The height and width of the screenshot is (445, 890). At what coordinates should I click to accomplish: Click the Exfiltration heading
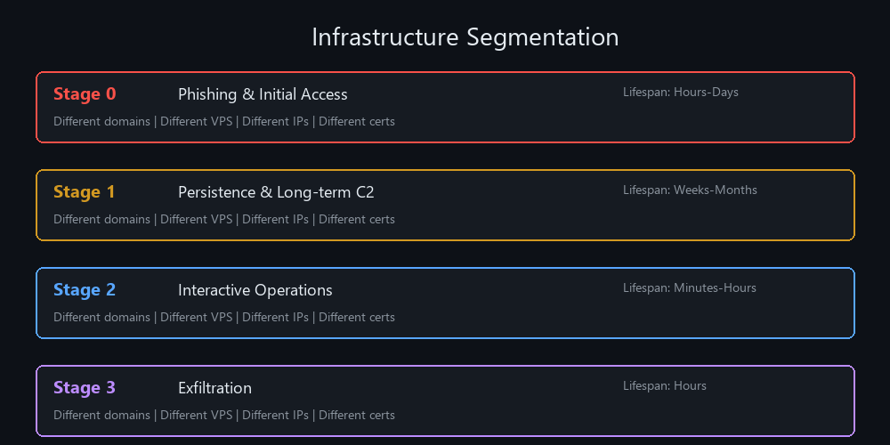click(214, 388)
